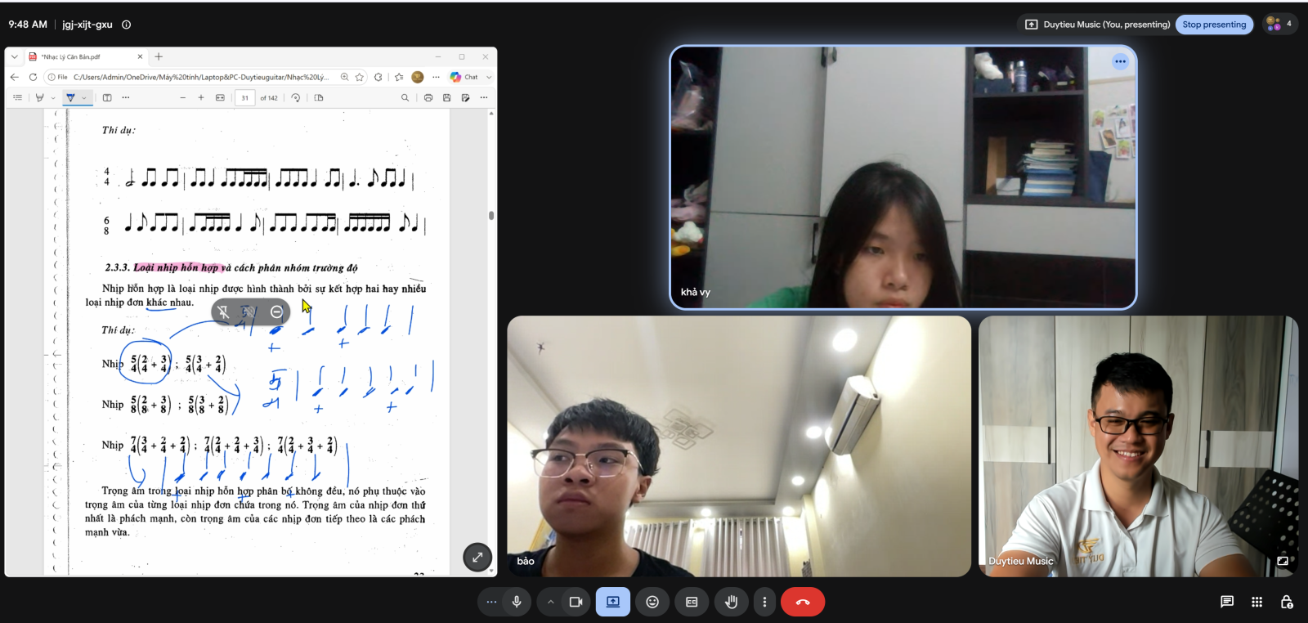Open the draw pen options dropdown

[x=84, y=97]
